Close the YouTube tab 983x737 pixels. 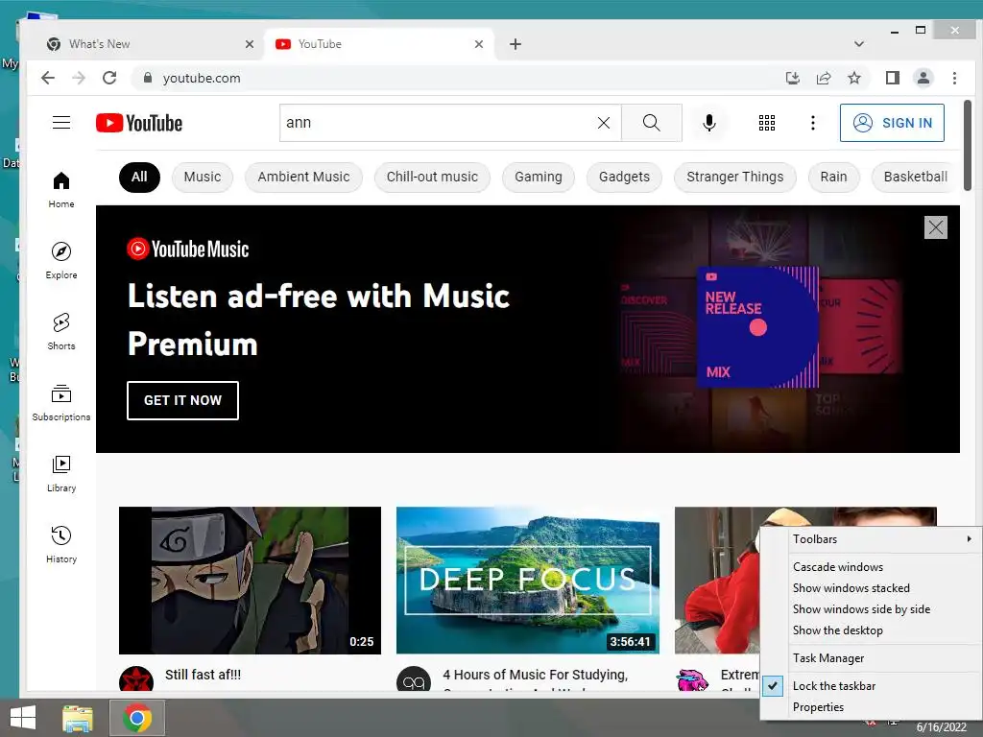(x=478, y=44)
